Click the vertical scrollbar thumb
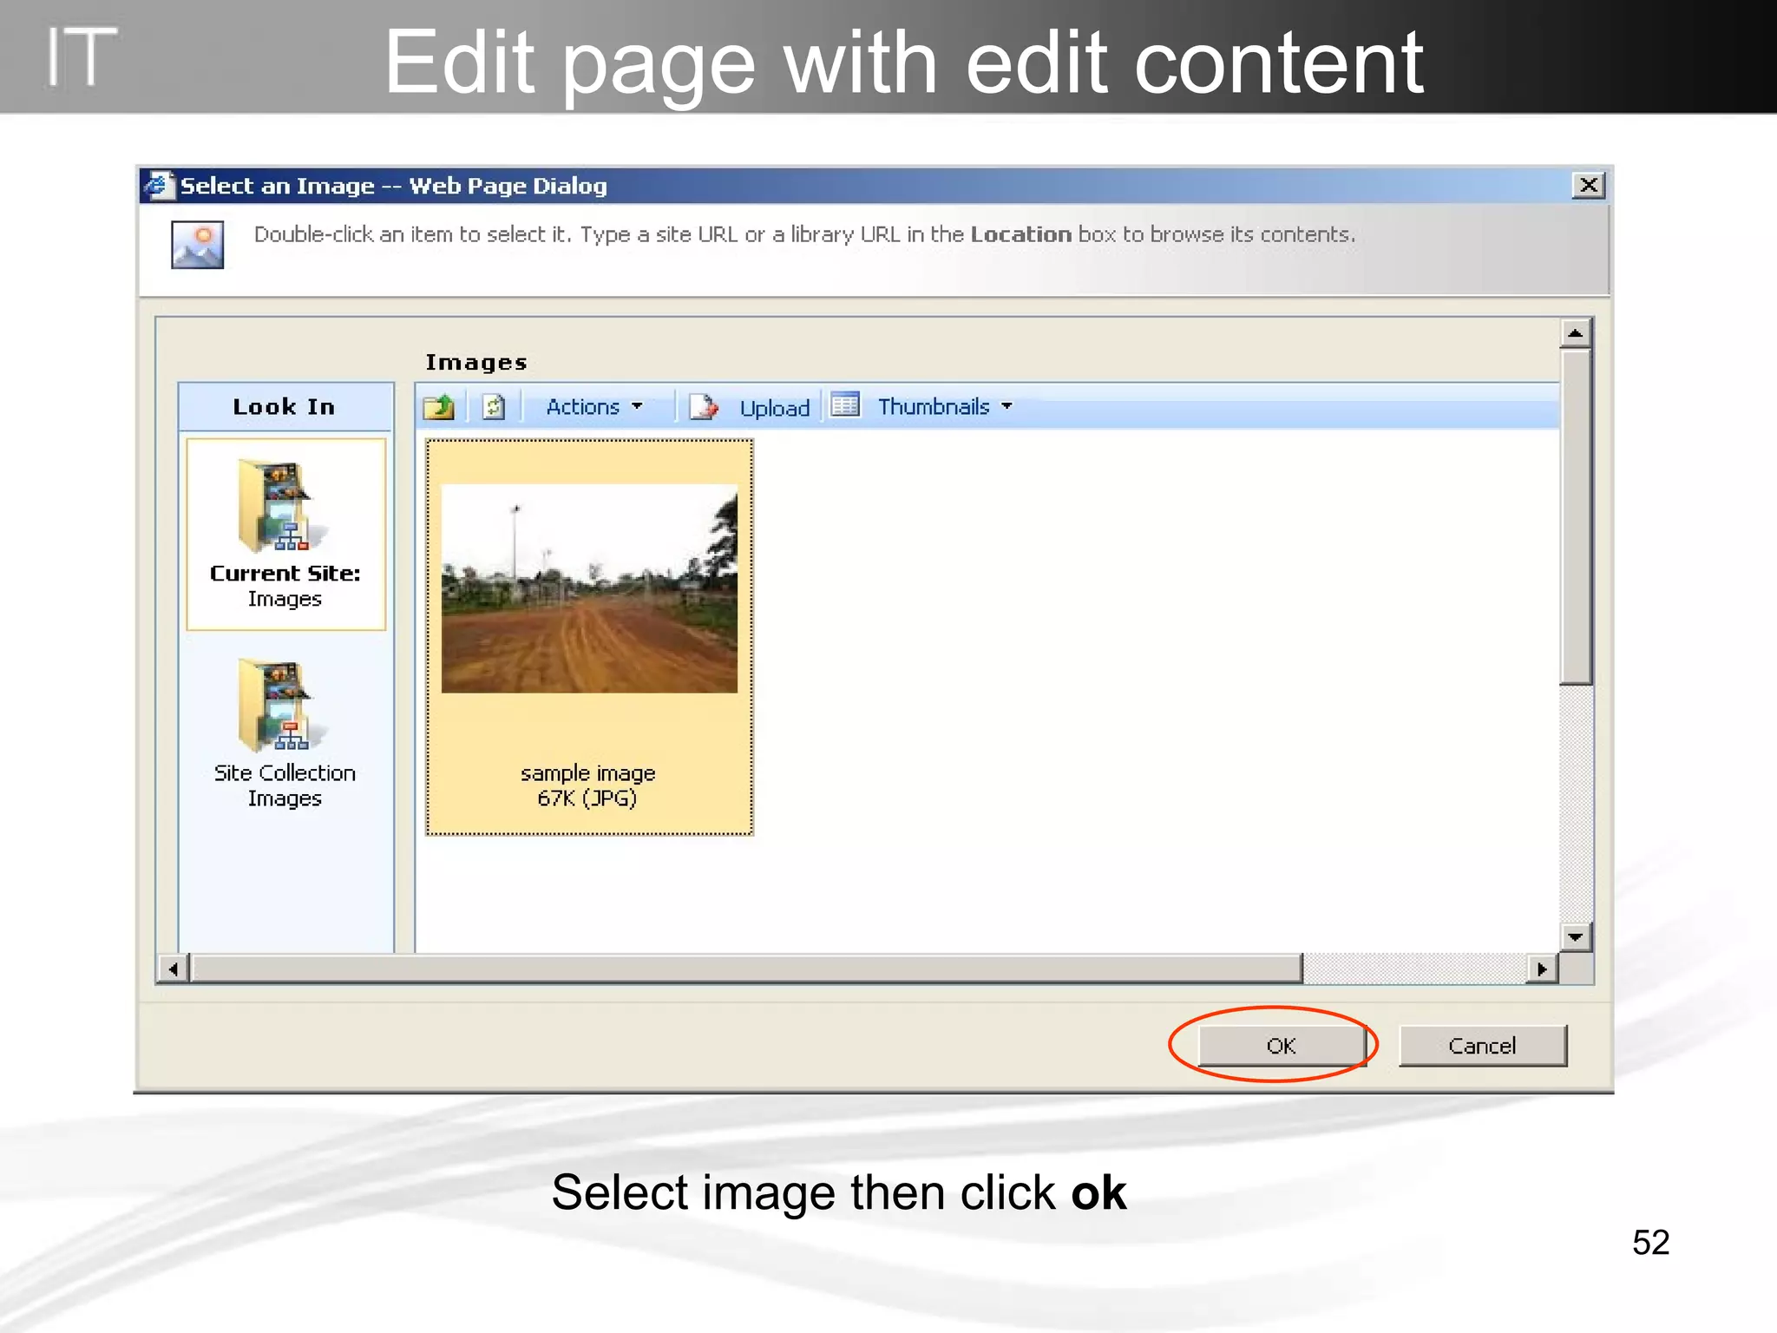The width and height of the screenshot is (1777, 1333). tap(1575, 516)
